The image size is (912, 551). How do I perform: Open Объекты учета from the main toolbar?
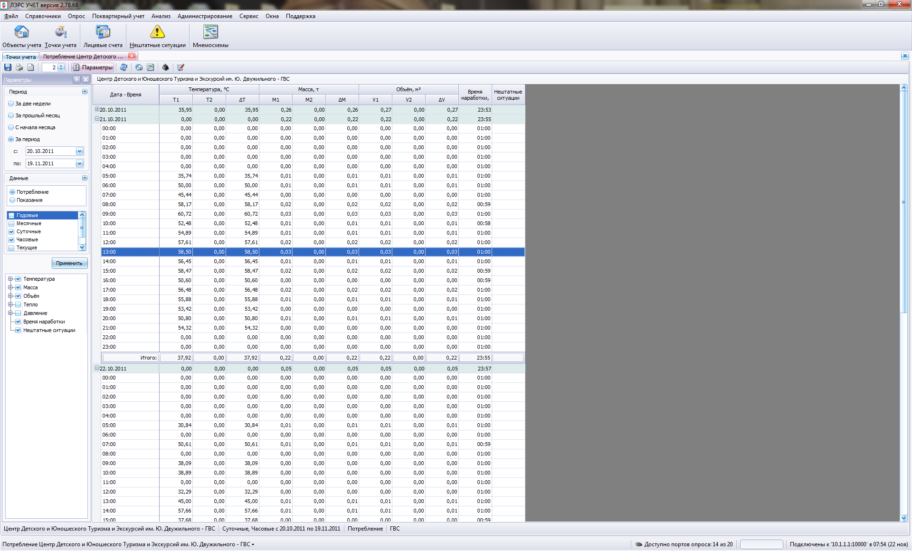click(x=22, y=37)
